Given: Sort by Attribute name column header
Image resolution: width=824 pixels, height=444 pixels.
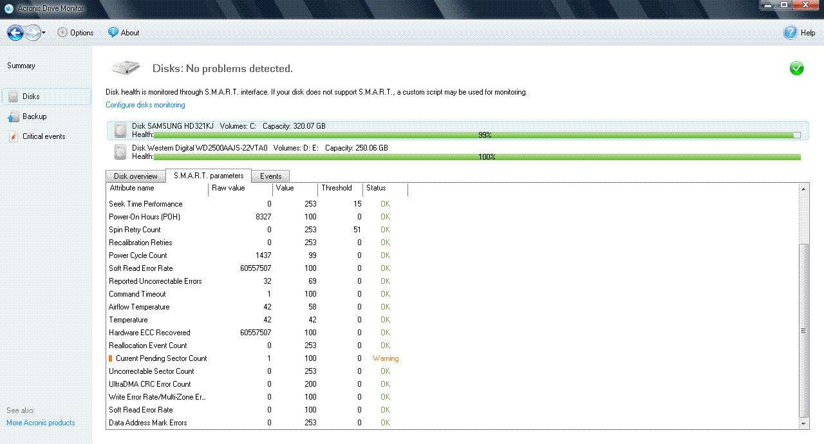Looking at the screenshot, I should tap(158, 189).
